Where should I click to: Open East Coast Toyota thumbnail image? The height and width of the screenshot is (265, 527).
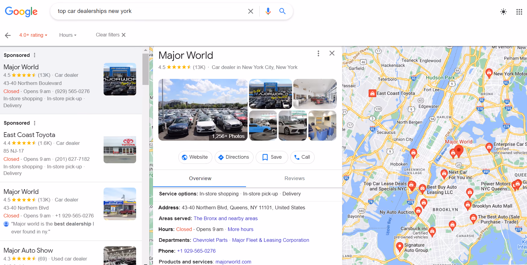(x=120, y=150)
